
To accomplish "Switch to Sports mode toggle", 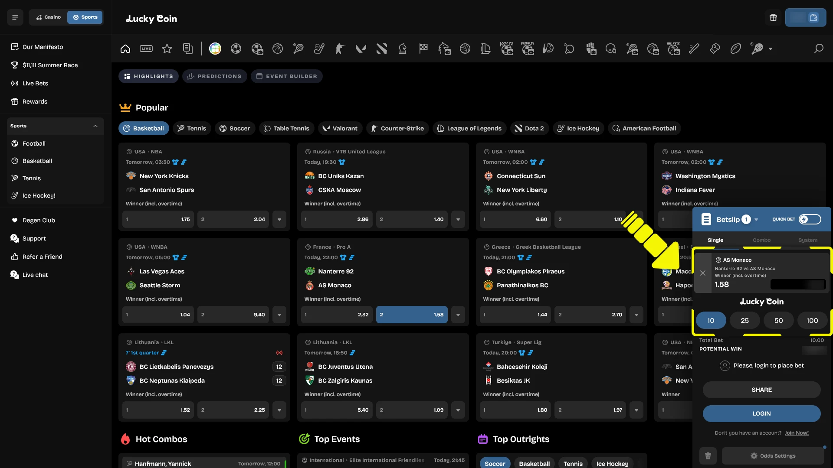I will (85, 17).
